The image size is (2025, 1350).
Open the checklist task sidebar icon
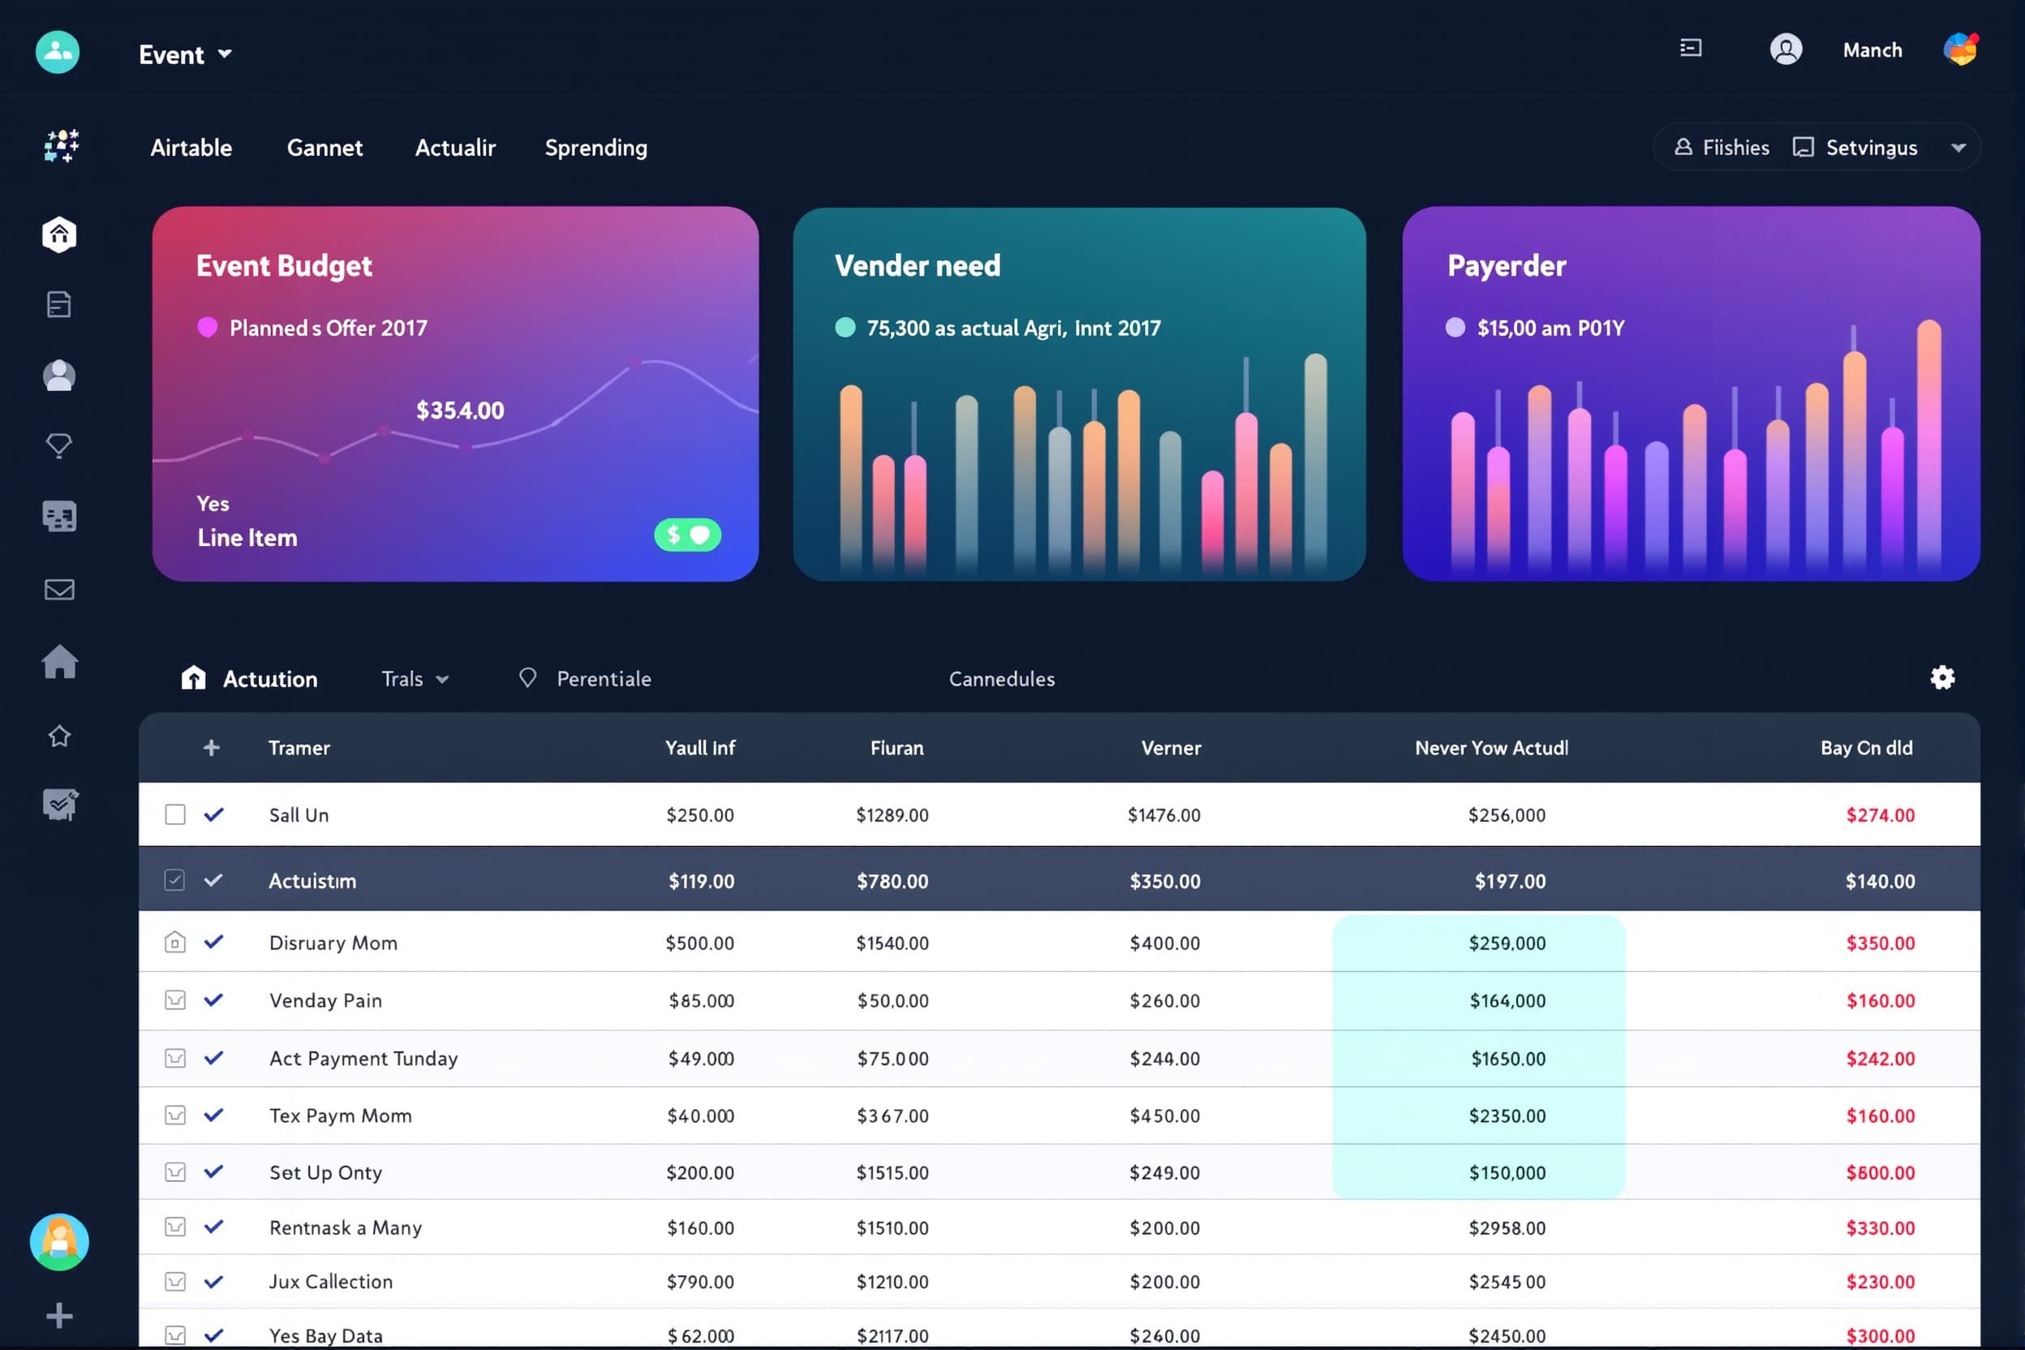60,805
